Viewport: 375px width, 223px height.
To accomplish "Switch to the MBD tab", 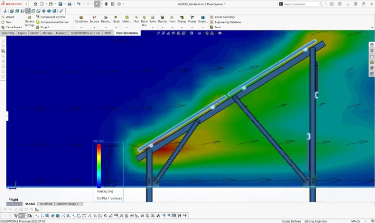I will pyautogui.click(x=108, y=33).
